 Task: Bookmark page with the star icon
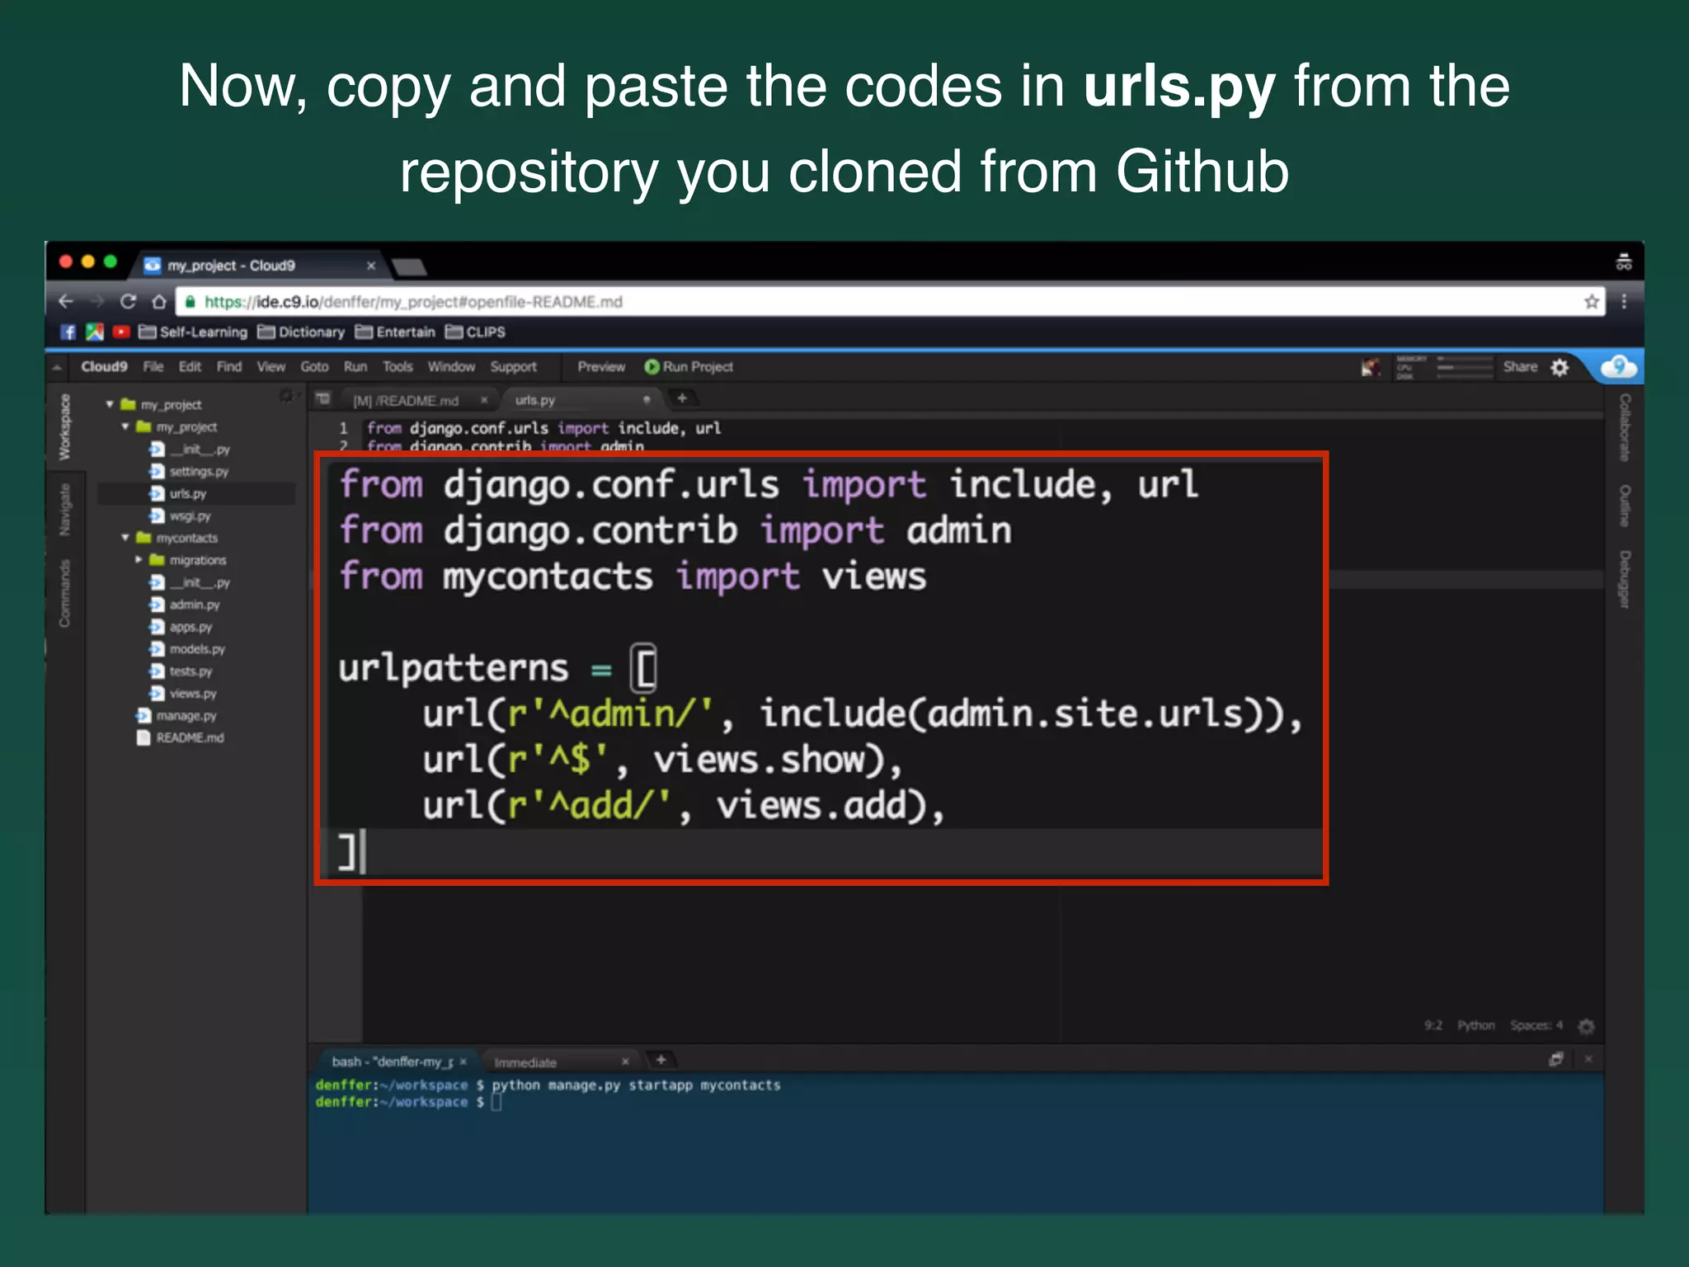coord(1592,302)
